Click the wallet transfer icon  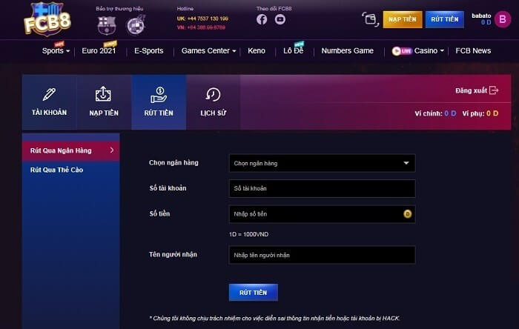click(371, 19)
